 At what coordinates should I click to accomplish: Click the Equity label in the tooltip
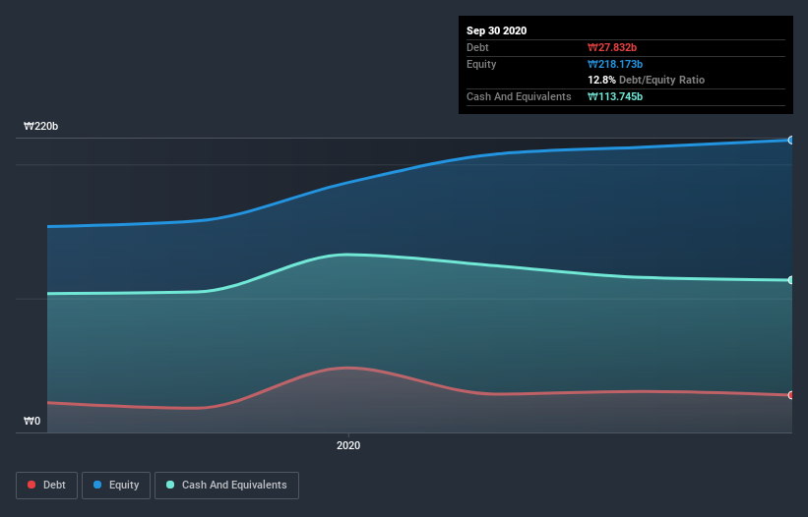pyautogui.click(x=481, y=64)
